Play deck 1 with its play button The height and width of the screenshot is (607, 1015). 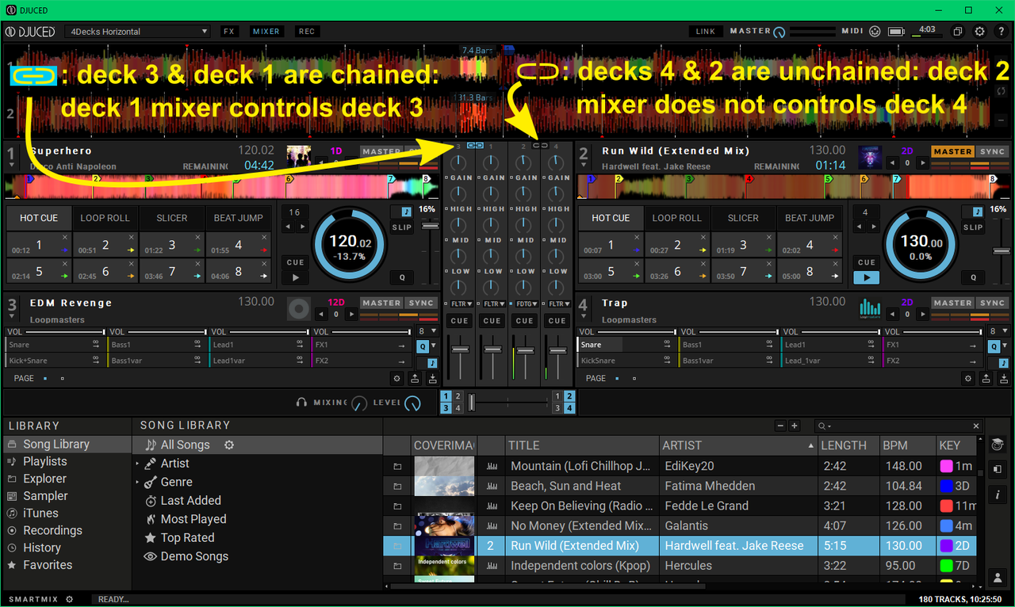(296, 278)
